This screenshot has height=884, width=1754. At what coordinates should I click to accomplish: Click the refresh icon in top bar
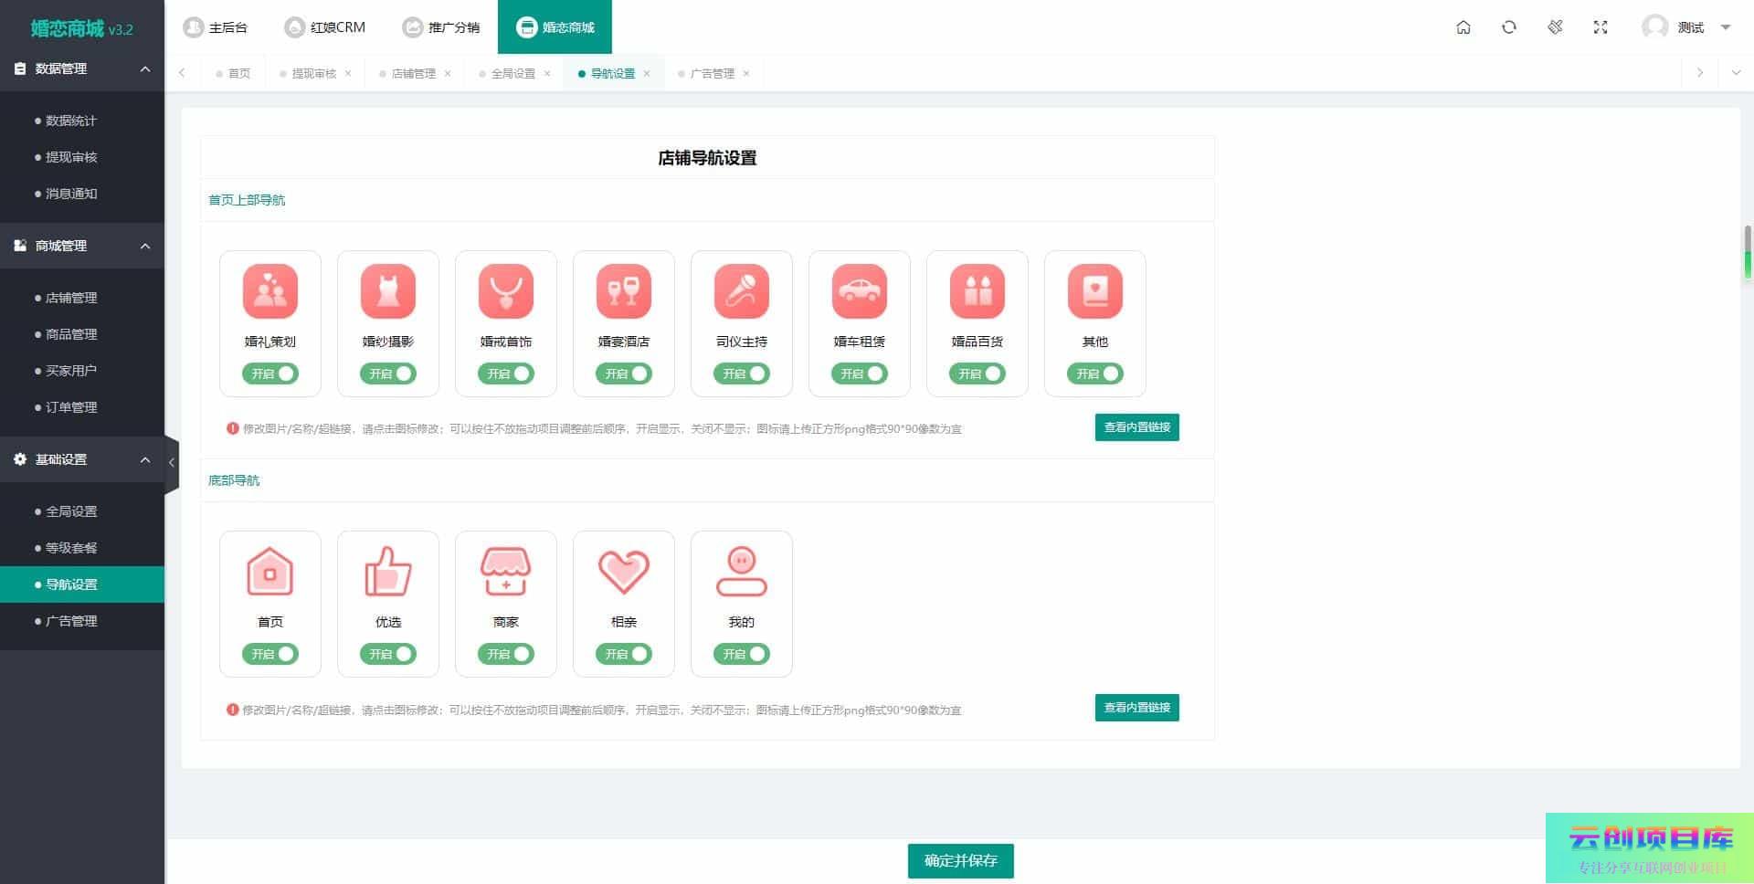1508,27
